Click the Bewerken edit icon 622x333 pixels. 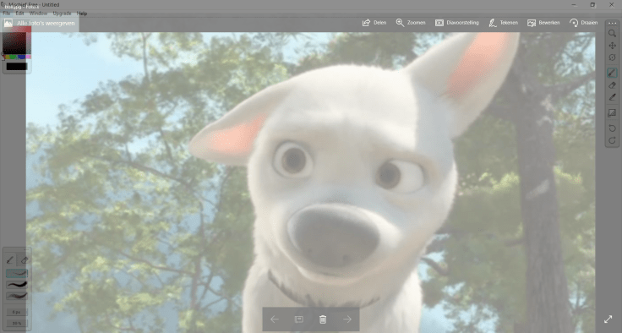point(532,23)
